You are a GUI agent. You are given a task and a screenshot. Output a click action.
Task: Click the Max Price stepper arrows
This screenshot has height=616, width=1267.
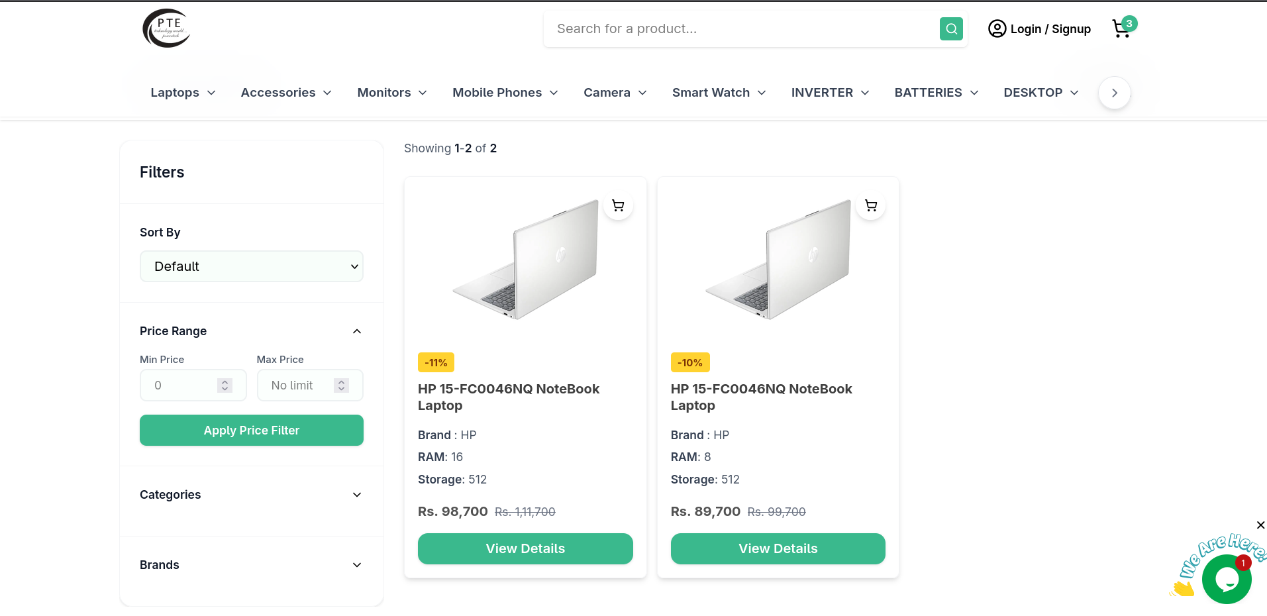pyautogui.click(x=342, y=385)
